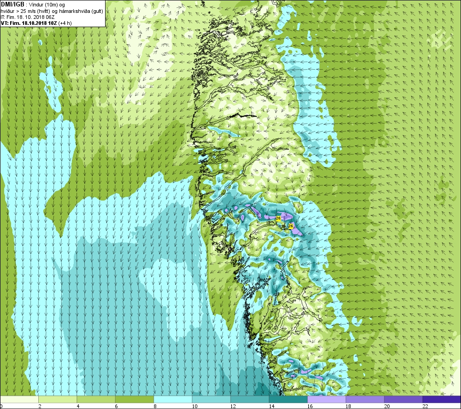Viewport: 461px width, 409px height.
Task: Choose the dark teal 14–16 m/s legend swatch
Action: [x=288, y=399]
